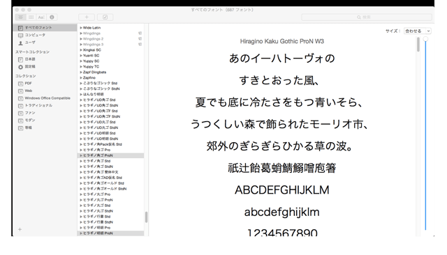
Task: Click the checkmark enable/disable font toolbar button
Action: point(105,17)
